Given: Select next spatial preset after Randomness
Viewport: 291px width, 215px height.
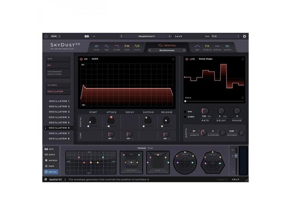Looking at the screenshot, I should pyautogui.click(x=184, y=50).
